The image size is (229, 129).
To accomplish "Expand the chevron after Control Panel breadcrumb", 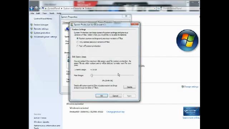I will tap(62, 9).
